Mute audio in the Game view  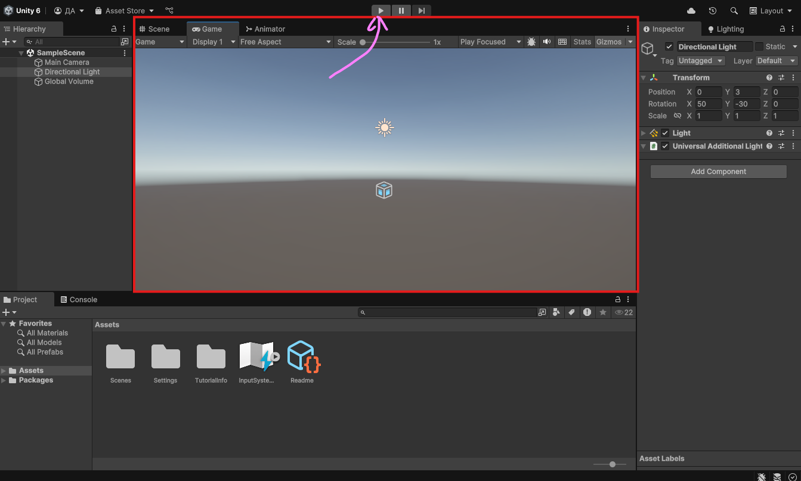click(x=546, y=42)
